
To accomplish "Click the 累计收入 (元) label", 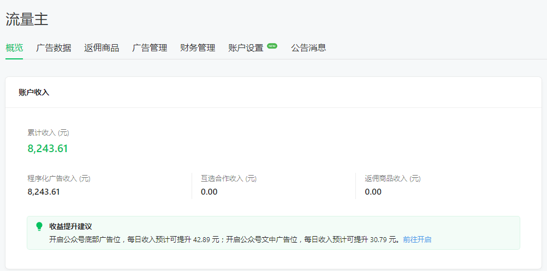I will pos(49,133).
